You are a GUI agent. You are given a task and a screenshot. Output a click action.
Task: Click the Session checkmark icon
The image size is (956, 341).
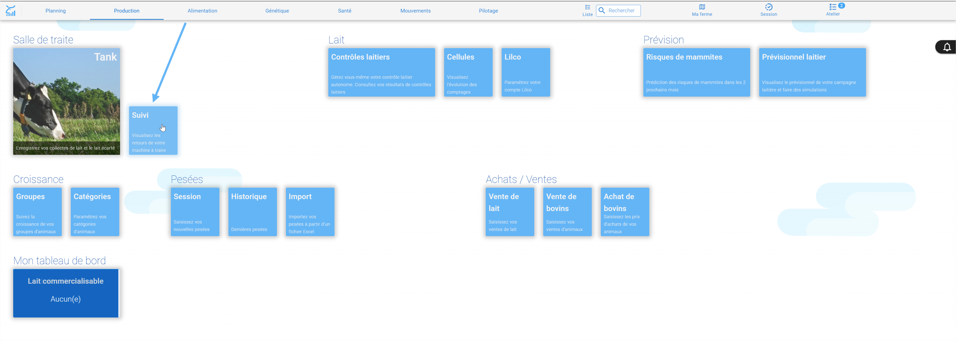tap(769, 7)
